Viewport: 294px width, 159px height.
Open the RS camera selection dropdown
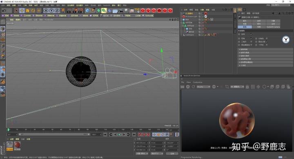(x=237, y=87)
